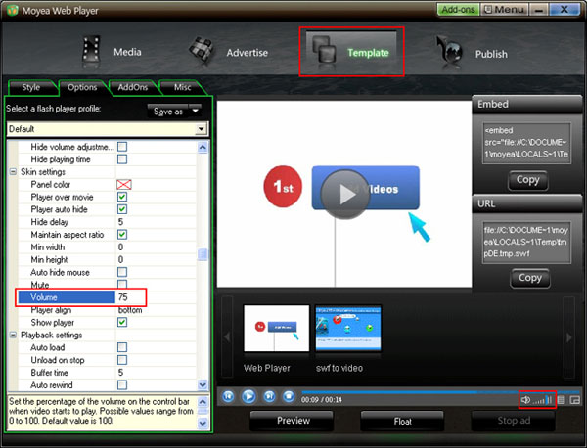Click the previous track playback button
Image resolution: width=587 pixels, height=448 pixels.
coord(228,396)
